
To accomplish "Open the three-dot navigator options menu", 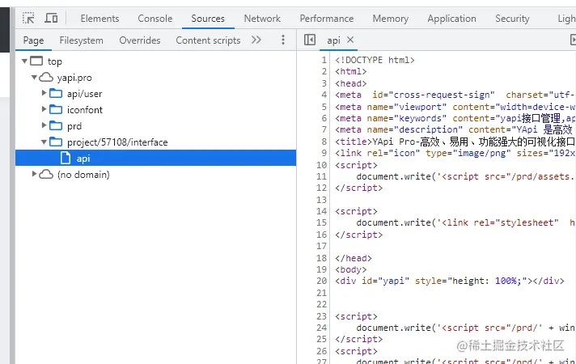I will 283,40.
